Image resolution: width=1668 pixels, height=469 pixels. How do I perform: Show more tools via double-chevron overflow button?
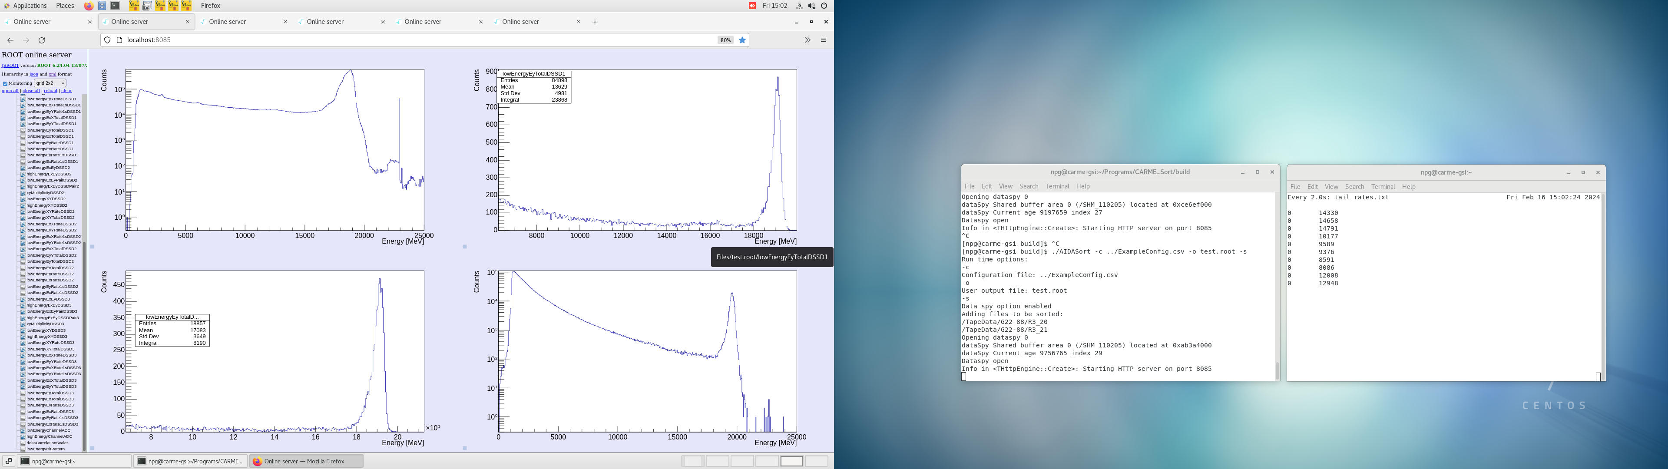pyautogui.click(x=808, y=40)
